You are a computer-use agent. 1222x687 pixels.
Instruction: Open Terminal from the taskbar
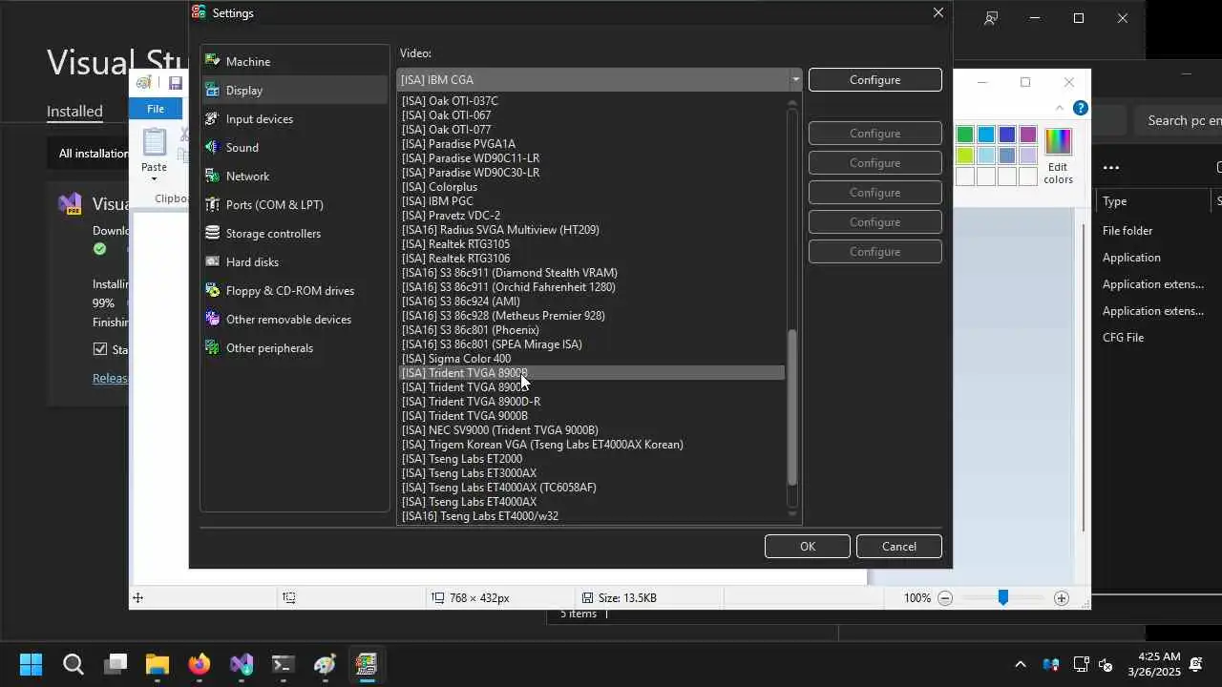283,664
